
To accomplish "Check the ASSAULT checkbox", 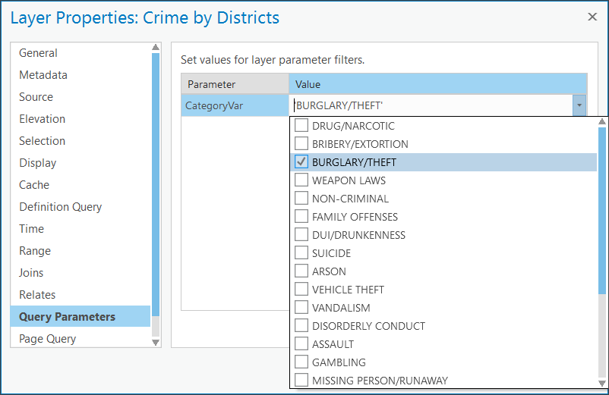I will point(301,344).
